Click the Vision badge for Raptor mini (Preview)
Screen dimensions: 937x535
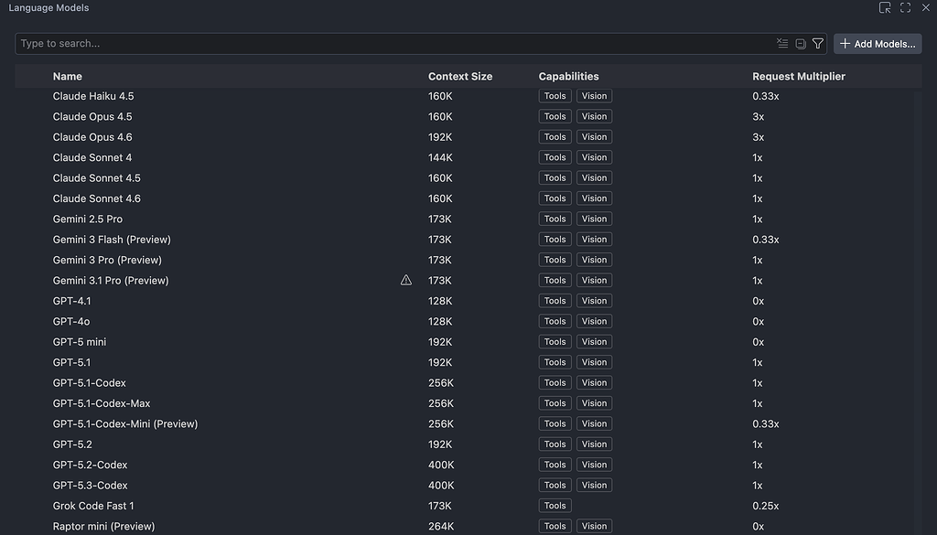click(x=594, y=526)
